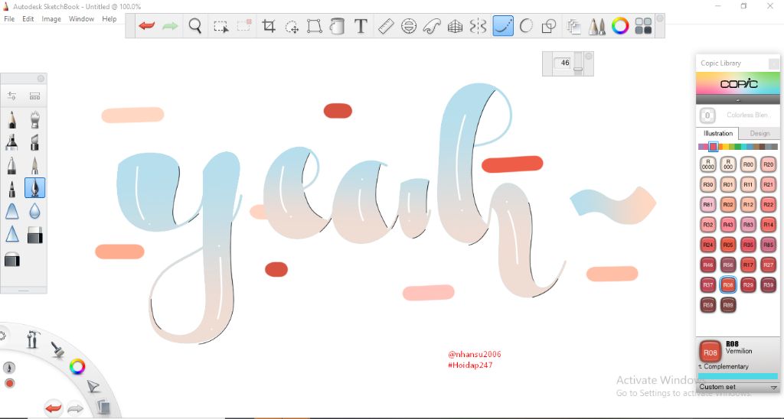Click the brush size value 46 field
This screenshot has height=419, width=784.
point(563,63)
